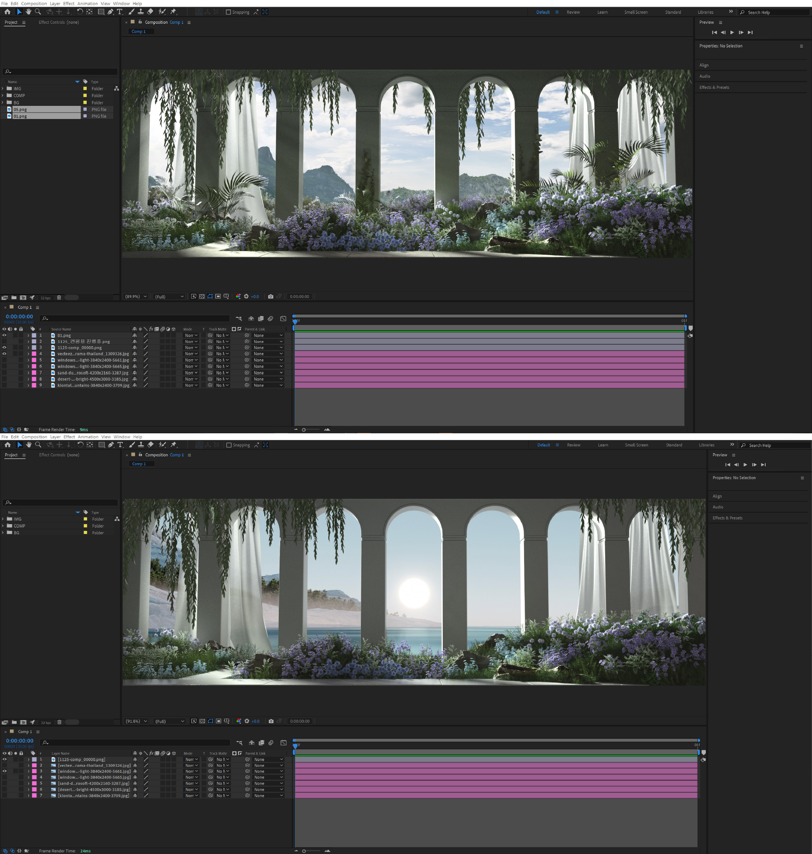Click the 9ms Frame Render Time readout
This screenshot has width=812, height=854.
tap(84, 430)
